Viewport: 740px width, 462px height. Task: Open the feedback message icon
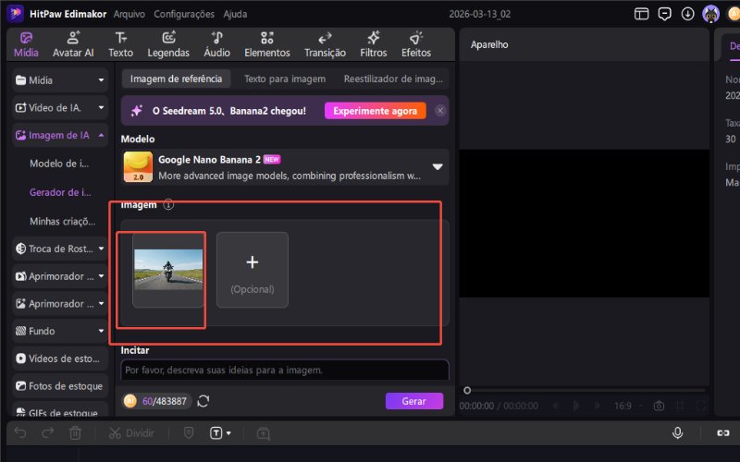664,14
